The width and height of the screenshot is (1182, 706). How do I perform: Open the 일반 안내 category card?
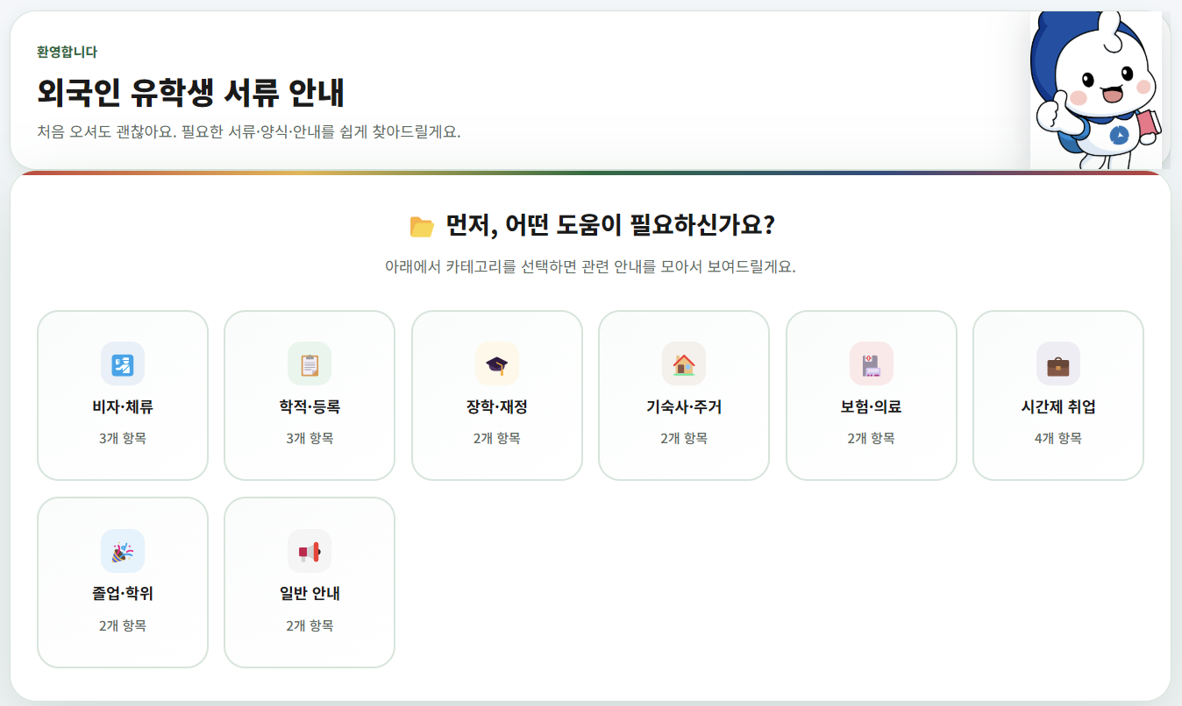point(310,581)
